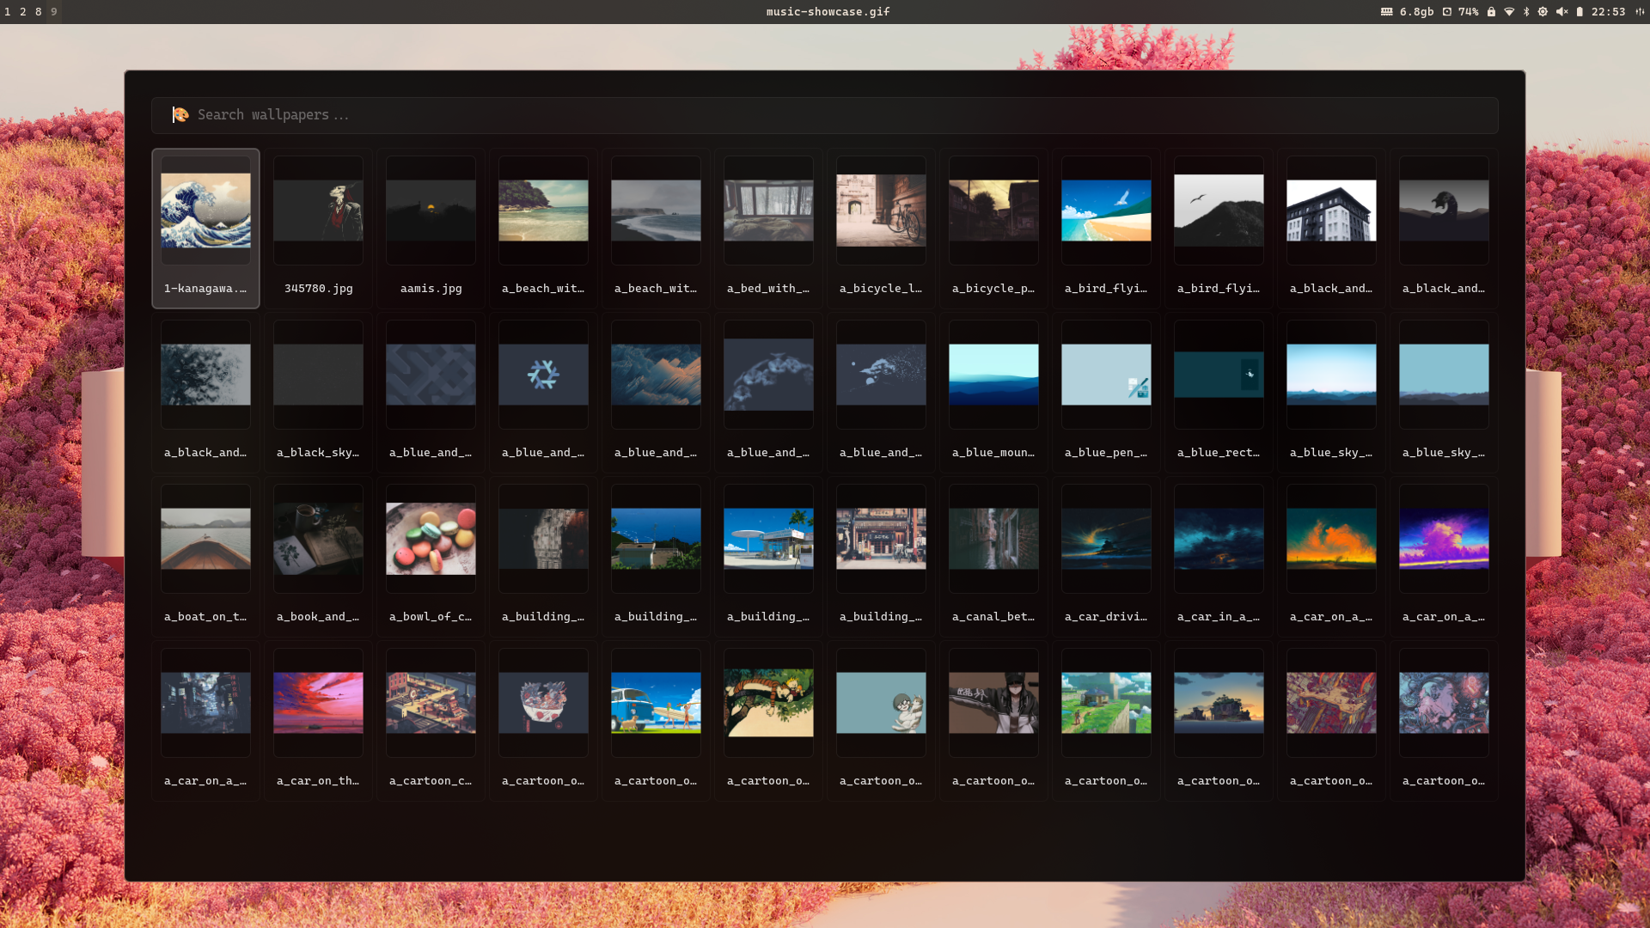Pick the a_blue_and_ orange-tinted mountains wallpaper
Image resolution: width=1650 pixels, height=928 pixels.
pos(656,393)
